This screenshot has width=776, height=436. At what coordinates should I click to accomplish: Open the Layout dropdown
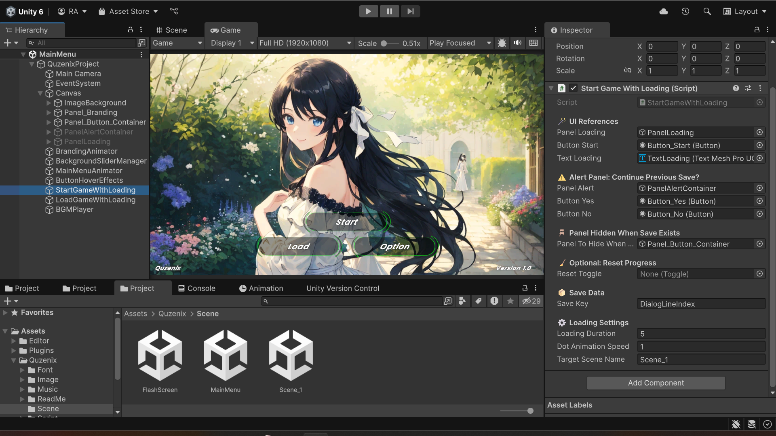click(x=745, y=11)
